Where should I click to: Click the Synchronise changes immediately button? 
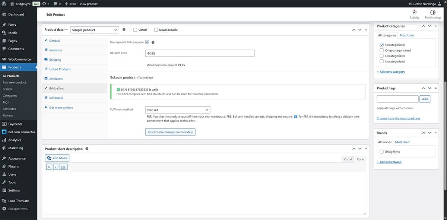pyautogui.click(x=170, y=132)
